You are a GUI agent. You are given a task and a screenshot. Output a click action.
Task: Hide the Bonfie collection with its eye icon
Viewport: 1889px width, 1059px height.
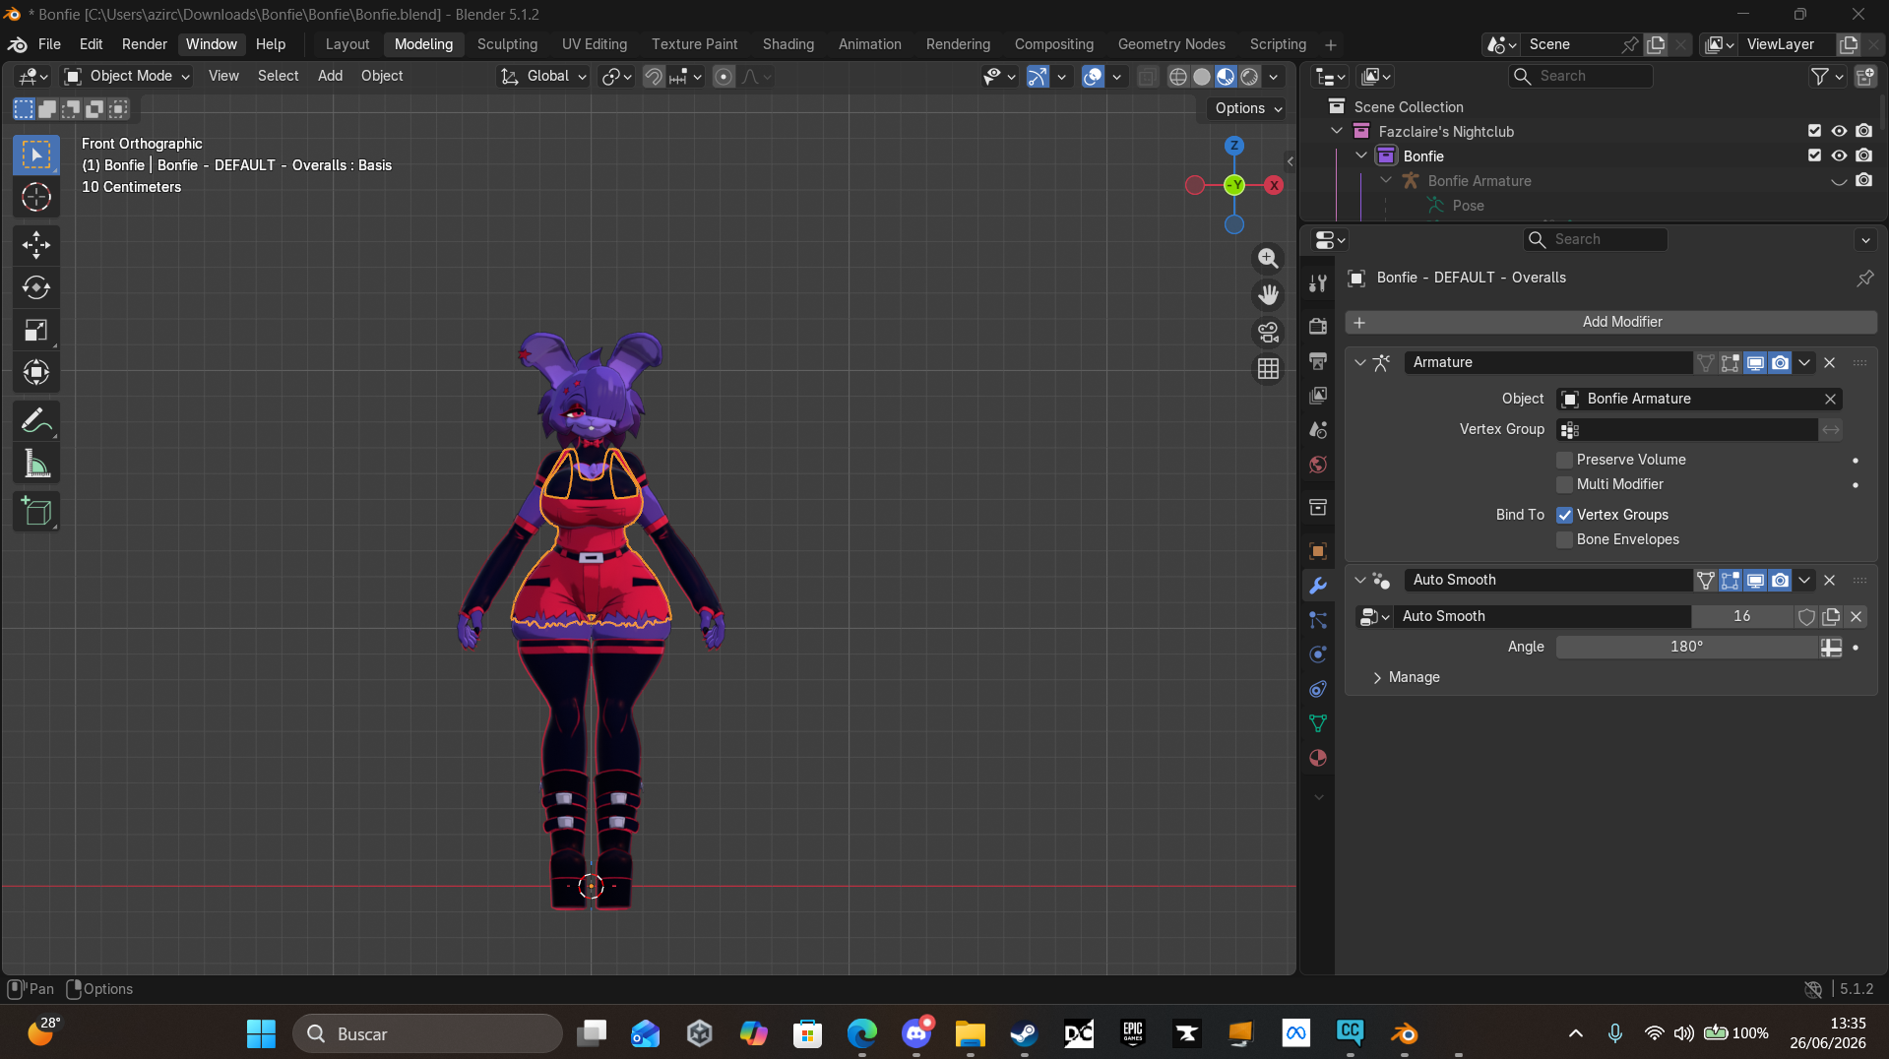(1839, 156)
